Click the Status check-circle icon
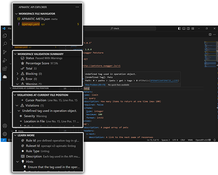Screen dimensions: 218x175 coord(22,58)
